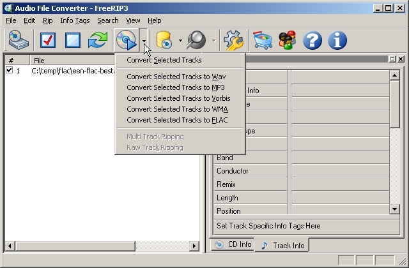
Task: Click the Position label
Action: 229,211
